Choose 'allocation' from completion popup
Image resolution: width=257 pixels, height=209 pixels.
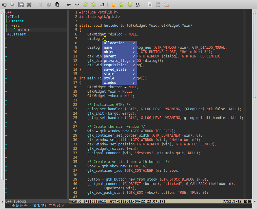coord(119,43)
